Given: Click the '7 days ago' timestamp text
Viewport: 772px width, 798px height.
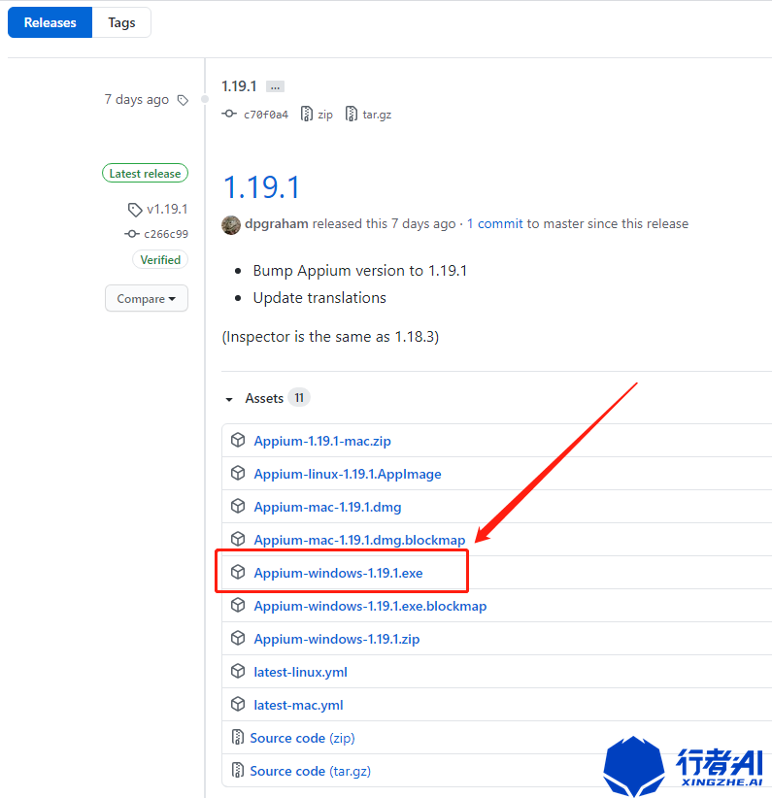Looking at the screenshot, I should click(137, 100).
